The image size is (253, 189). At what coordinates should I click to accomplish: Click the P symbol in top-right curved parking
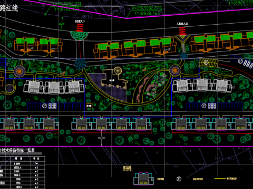(x=240, y=61)
